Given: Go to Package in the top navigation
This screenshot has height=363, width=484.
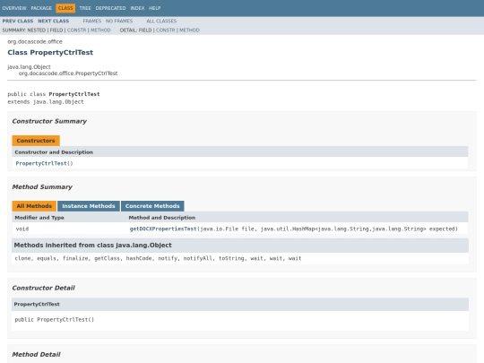Looking at the screenshot, I should click(x=41, y=8).
